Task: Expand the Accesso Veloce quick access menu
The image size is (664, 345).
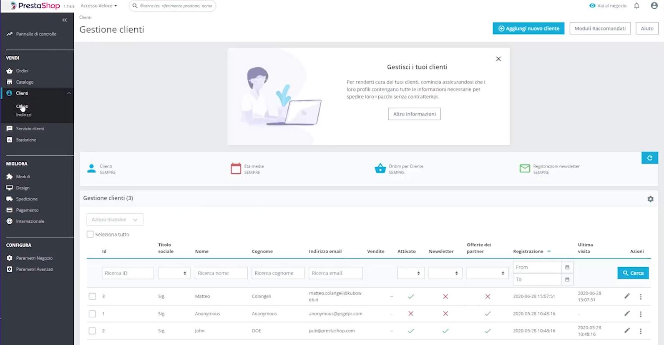Action: 98,6
